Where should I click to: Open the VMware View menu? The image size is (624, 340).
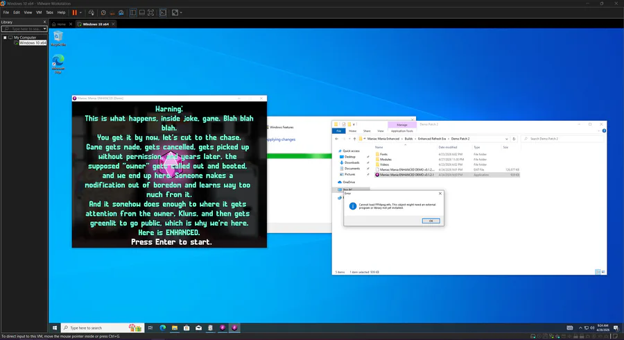(x=28, y=12)
